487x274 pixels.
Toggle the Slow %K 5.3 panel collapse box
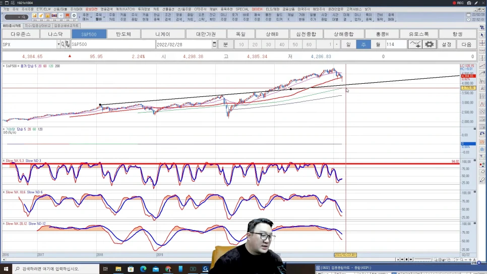tap(4, 161)
